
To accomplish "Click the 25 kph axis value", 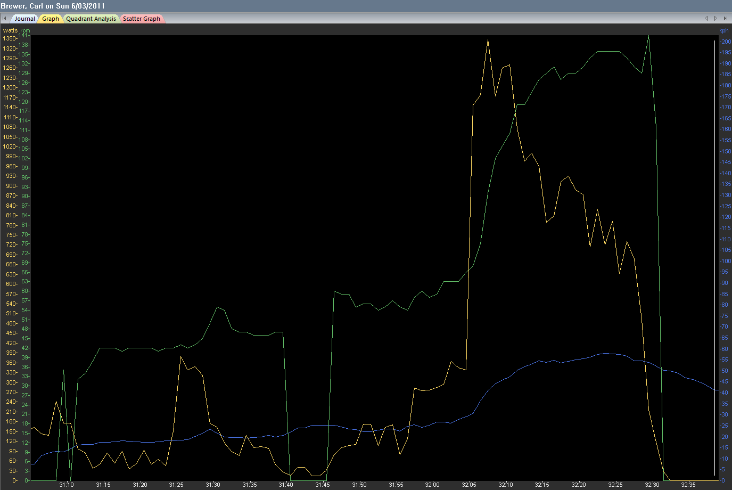I will coord(724,426).
